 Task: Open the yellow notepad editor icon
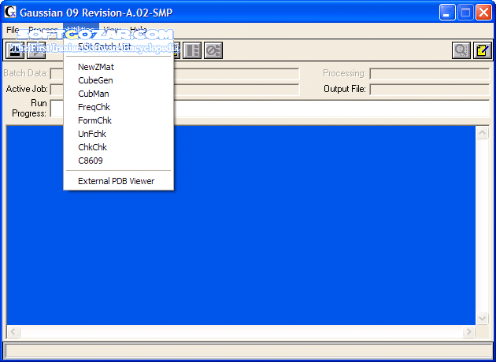(483, 50)
